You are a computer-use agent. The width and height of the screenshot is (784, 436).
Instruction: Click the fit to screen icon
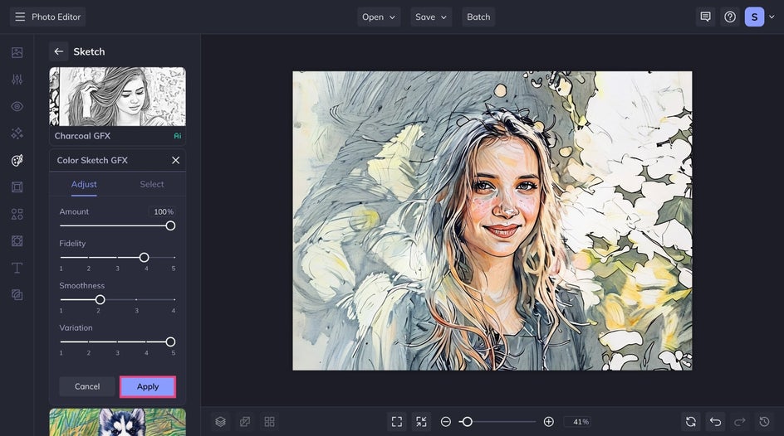[397, 422]
